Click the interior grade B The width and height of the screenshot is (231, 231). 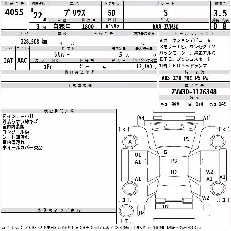point(225,26)
